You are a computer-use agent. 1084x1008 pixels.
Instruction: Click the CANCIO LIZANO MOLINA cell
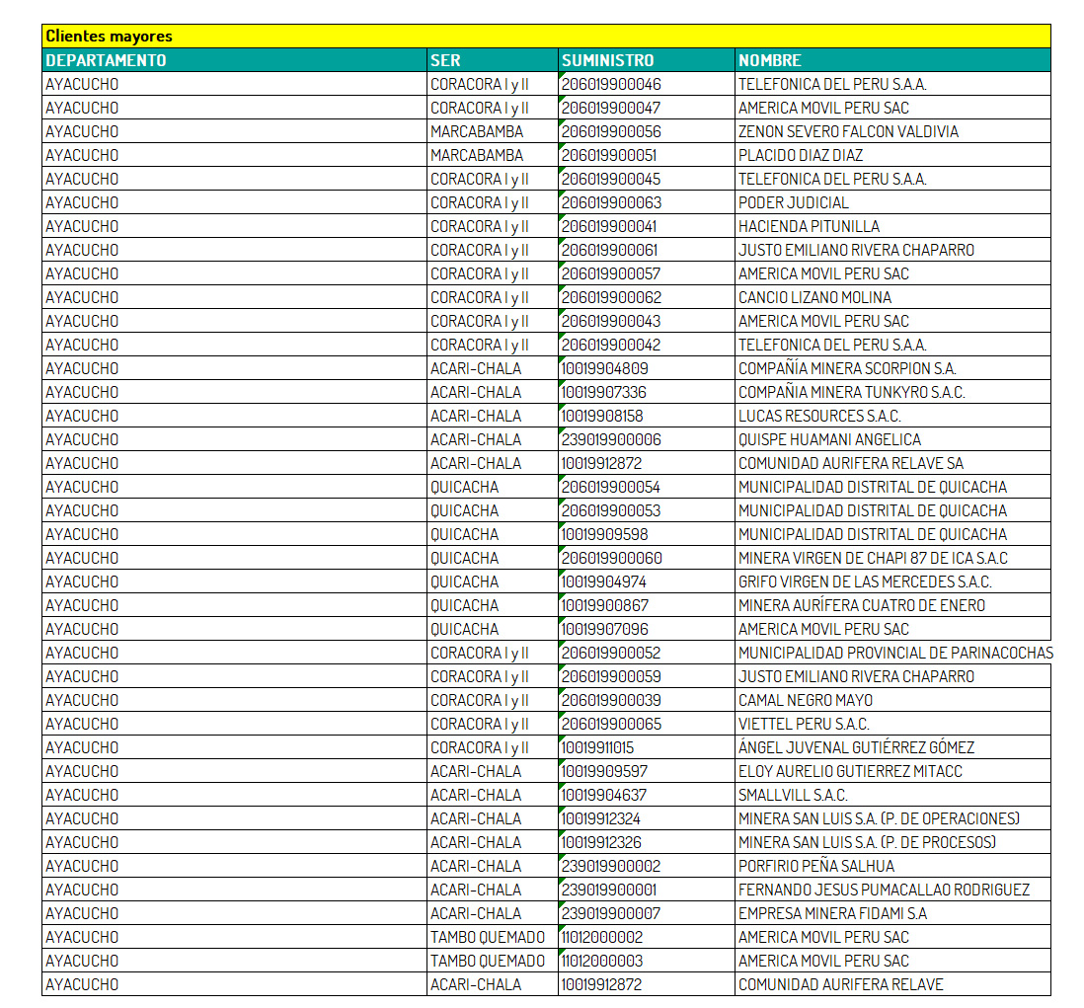[892, 297]
